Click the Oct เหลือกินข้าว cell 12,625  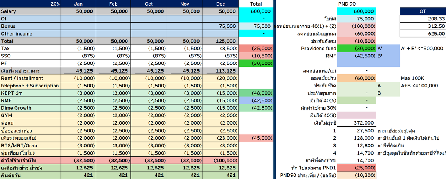(149, 168)
